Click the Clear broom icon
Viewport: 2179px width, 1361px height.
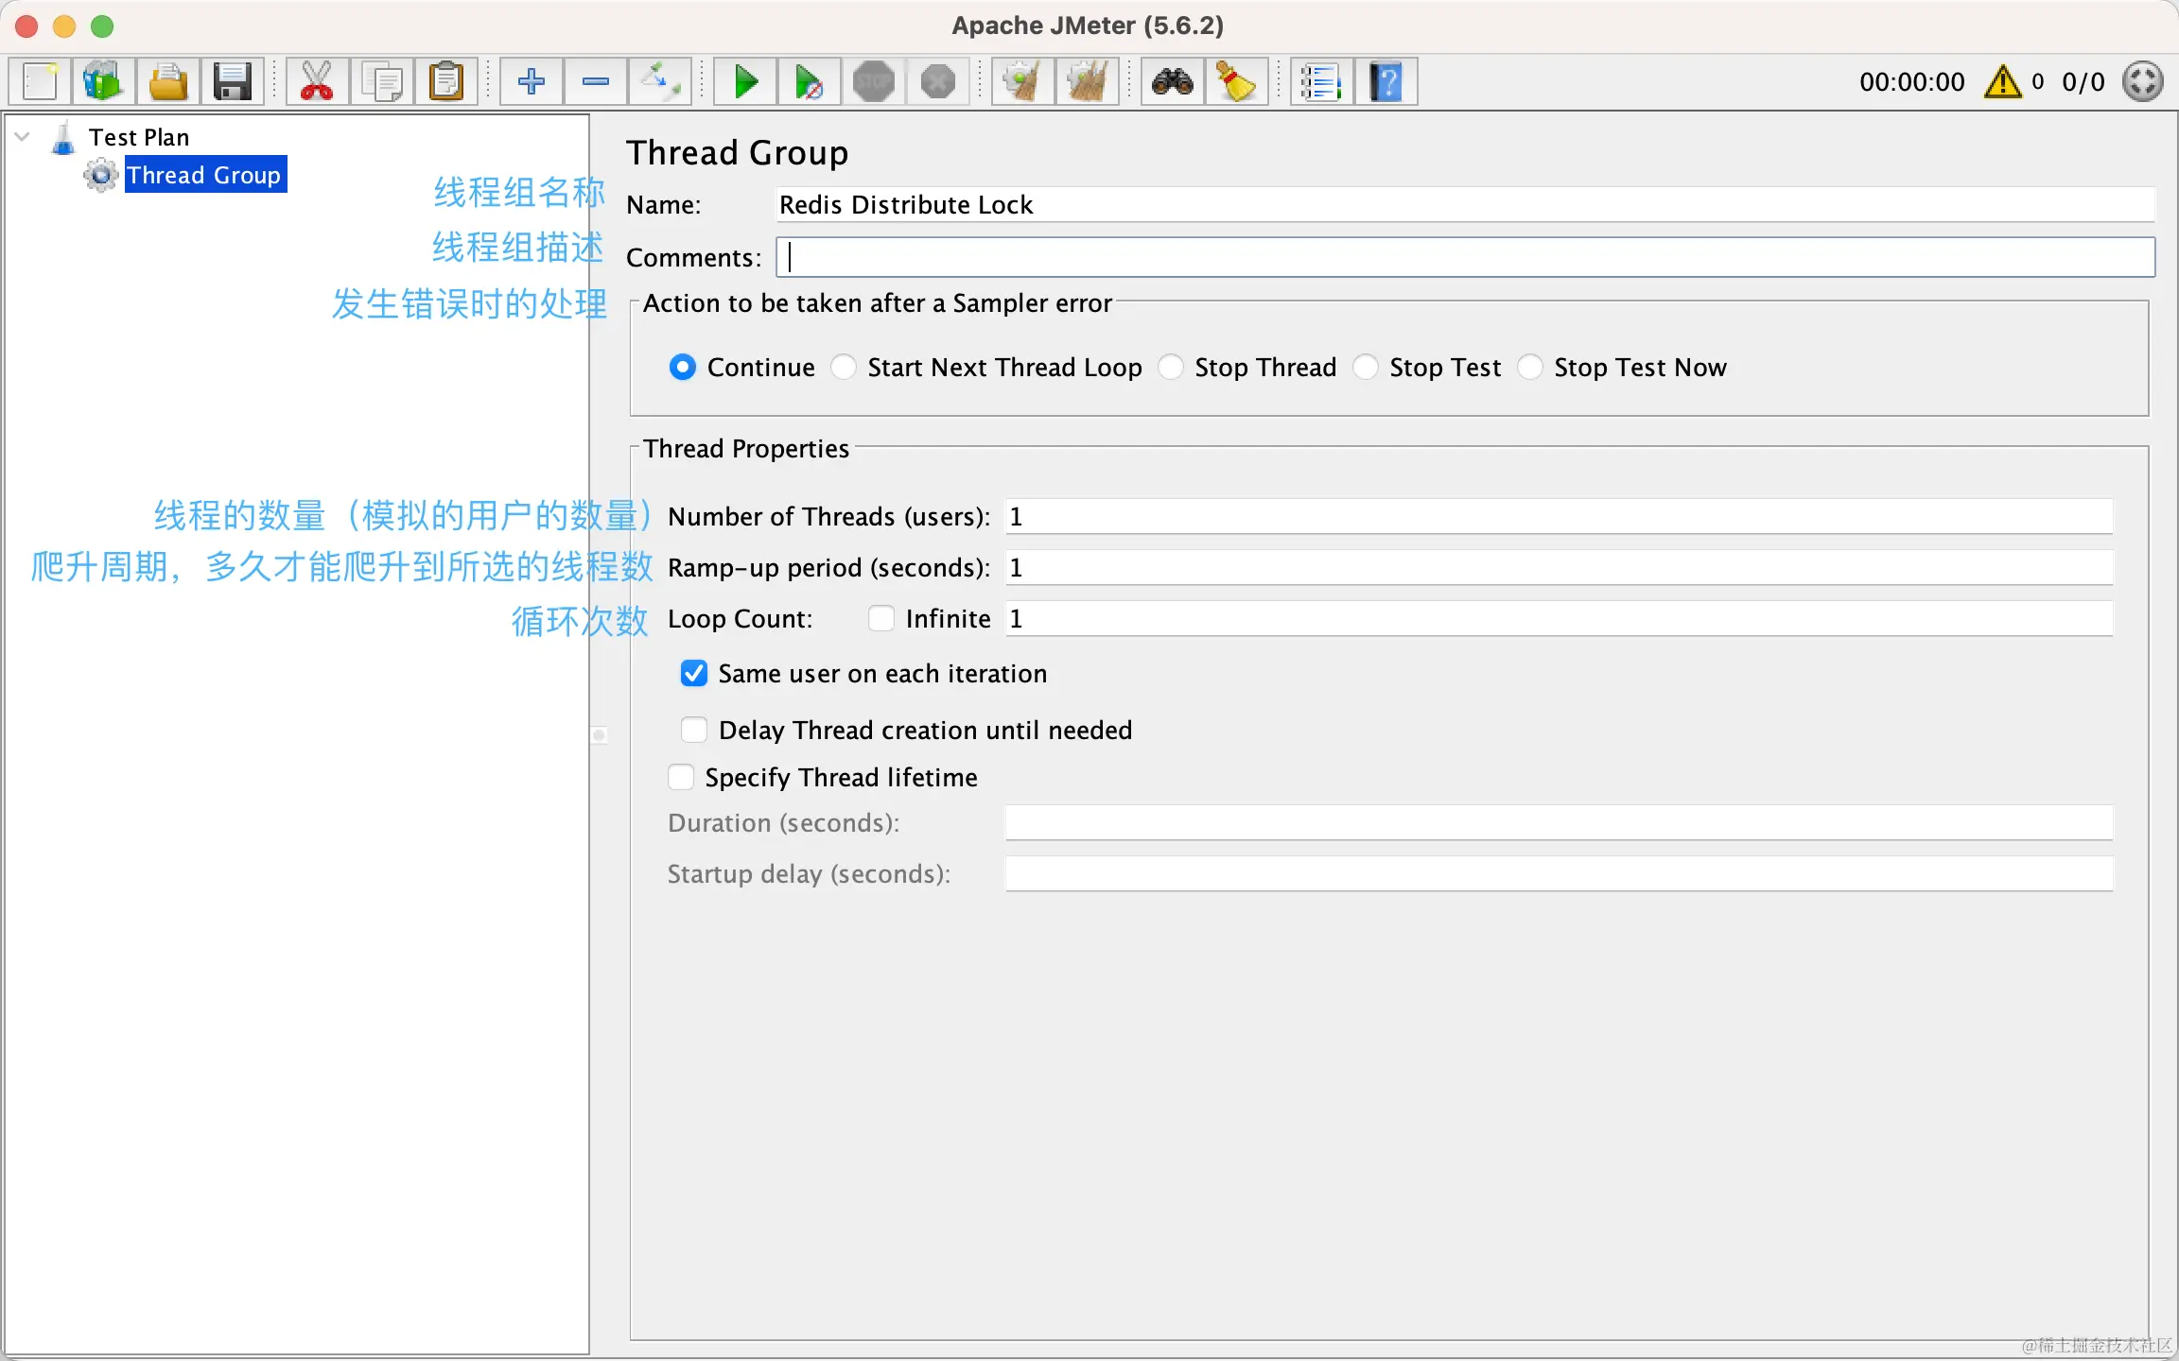[1023, 82]
